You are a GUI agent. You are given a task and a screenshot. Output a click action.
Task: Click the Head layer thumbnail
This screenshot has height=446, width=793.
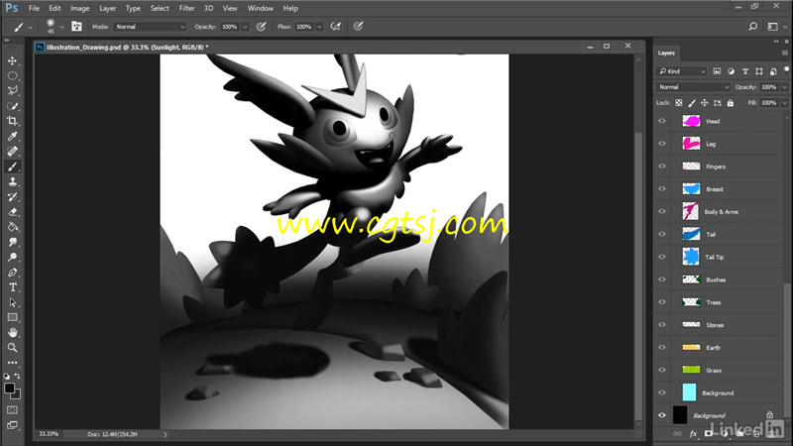pos(691,121)
